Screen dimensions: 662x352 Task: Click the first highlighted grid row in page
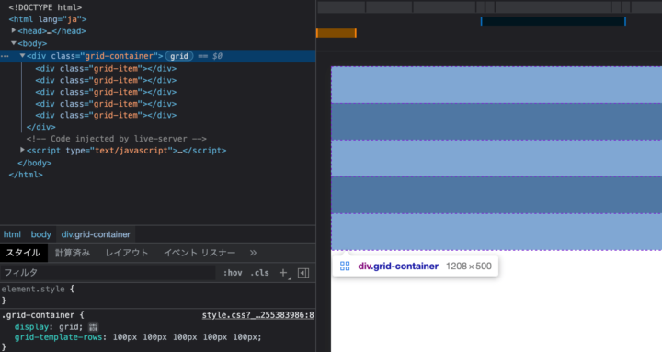click(x=496, y=85)
